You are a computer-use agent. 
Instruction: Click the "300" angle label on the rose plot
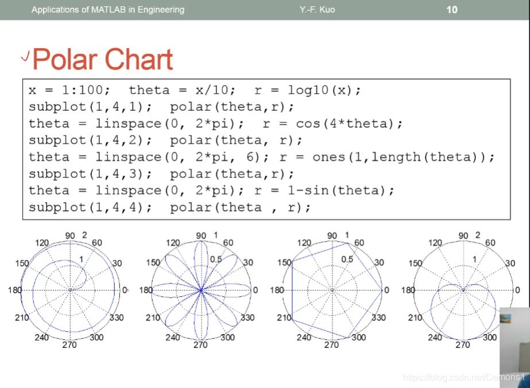click(x=227, y=337)
